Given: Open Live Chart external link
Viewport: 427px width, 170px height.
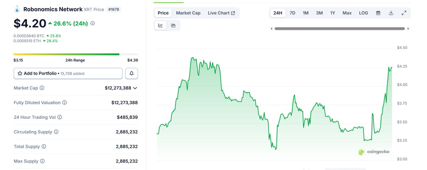Looking at the screenshot, I should (x=221, y=13).
